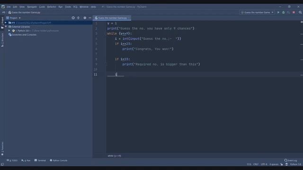Click the cursor position 11:5 status entry
Screen dimensions: 303x170
coord(249,164)
